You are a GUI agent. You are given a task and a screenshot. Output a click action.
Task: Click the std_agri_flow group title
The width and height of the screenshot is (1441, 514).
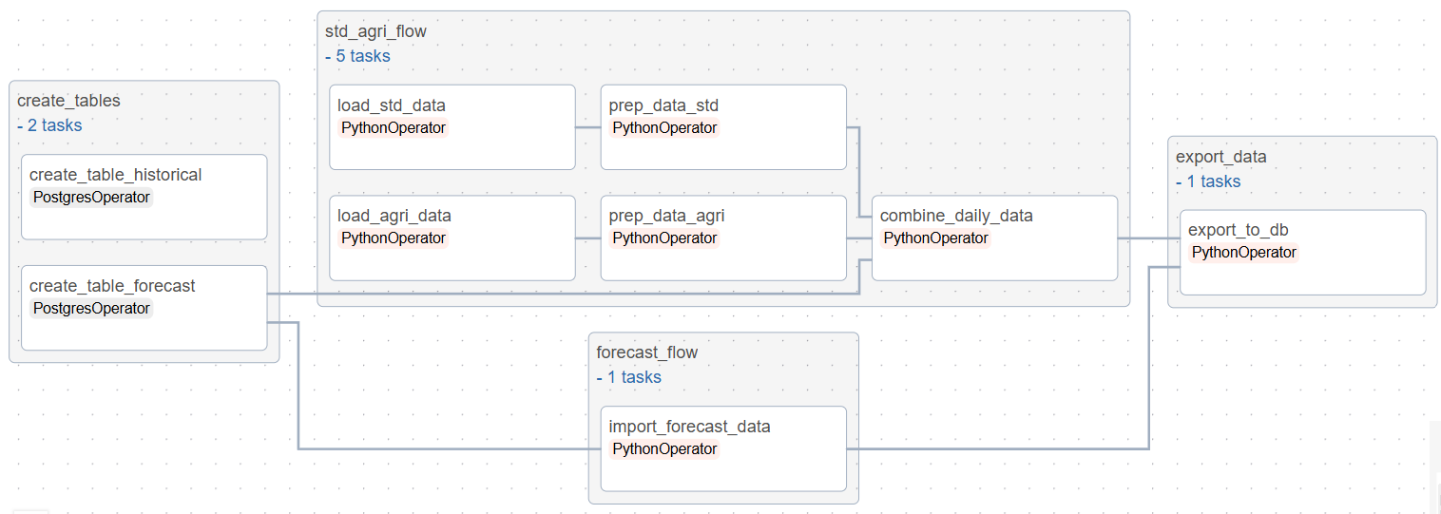pyautogui.click(x=375, y=31)
